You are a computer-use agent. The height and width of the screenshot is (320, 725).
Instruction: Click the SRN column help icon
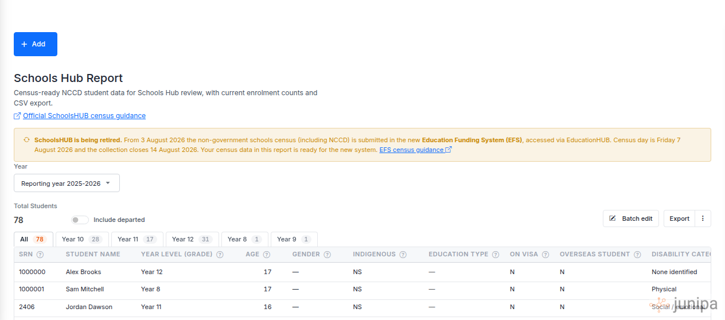click(x=40, y=255)
